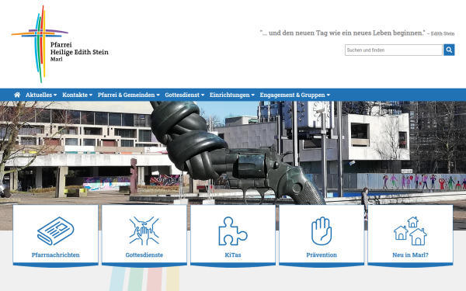Click the magnifier search button
This screenshot has height=291, width=466.
[449, 50]
